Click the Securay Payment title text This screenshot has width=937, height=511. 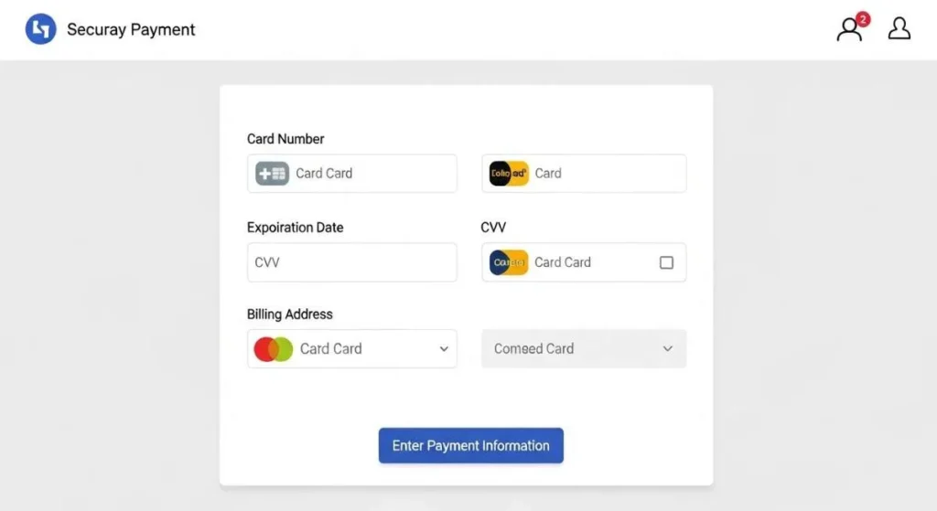(x=131, y=29)
